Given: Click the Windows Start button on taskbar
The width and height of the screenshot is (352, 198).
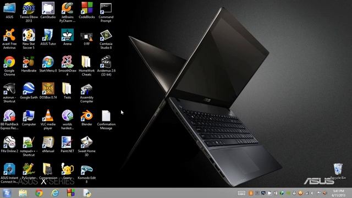Looking at the screenshot, I should (x=7, y=193).
